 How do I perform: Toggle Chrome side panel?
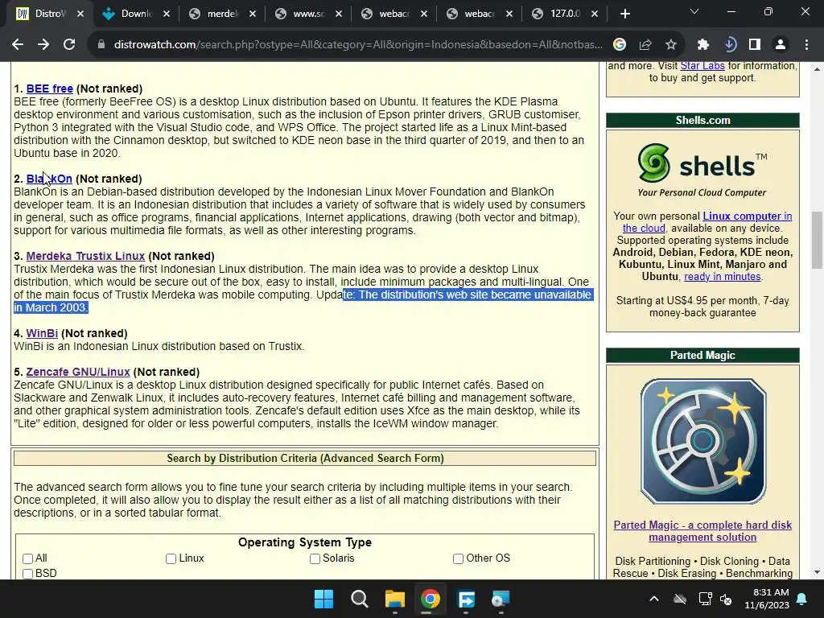tap(755, 45)
